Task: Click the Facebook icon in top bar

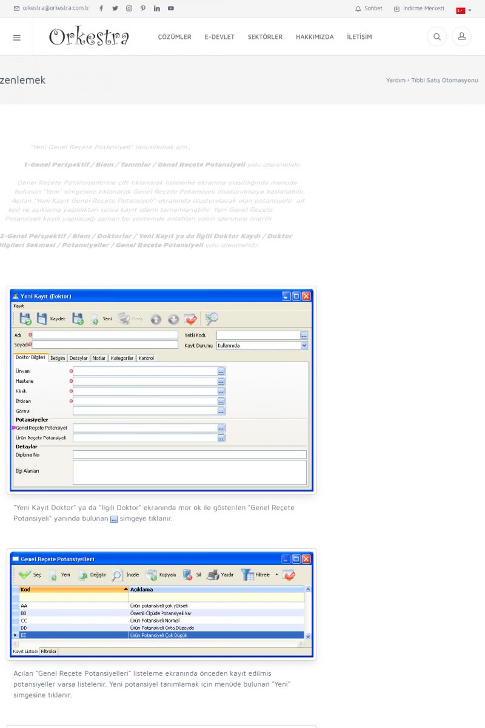Action: (101, 8)
